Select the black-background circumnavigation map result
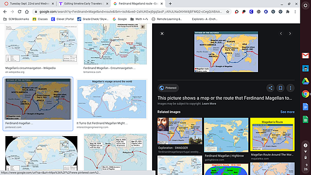The height and width of the screenshot is (175, 311). [41, 153]
